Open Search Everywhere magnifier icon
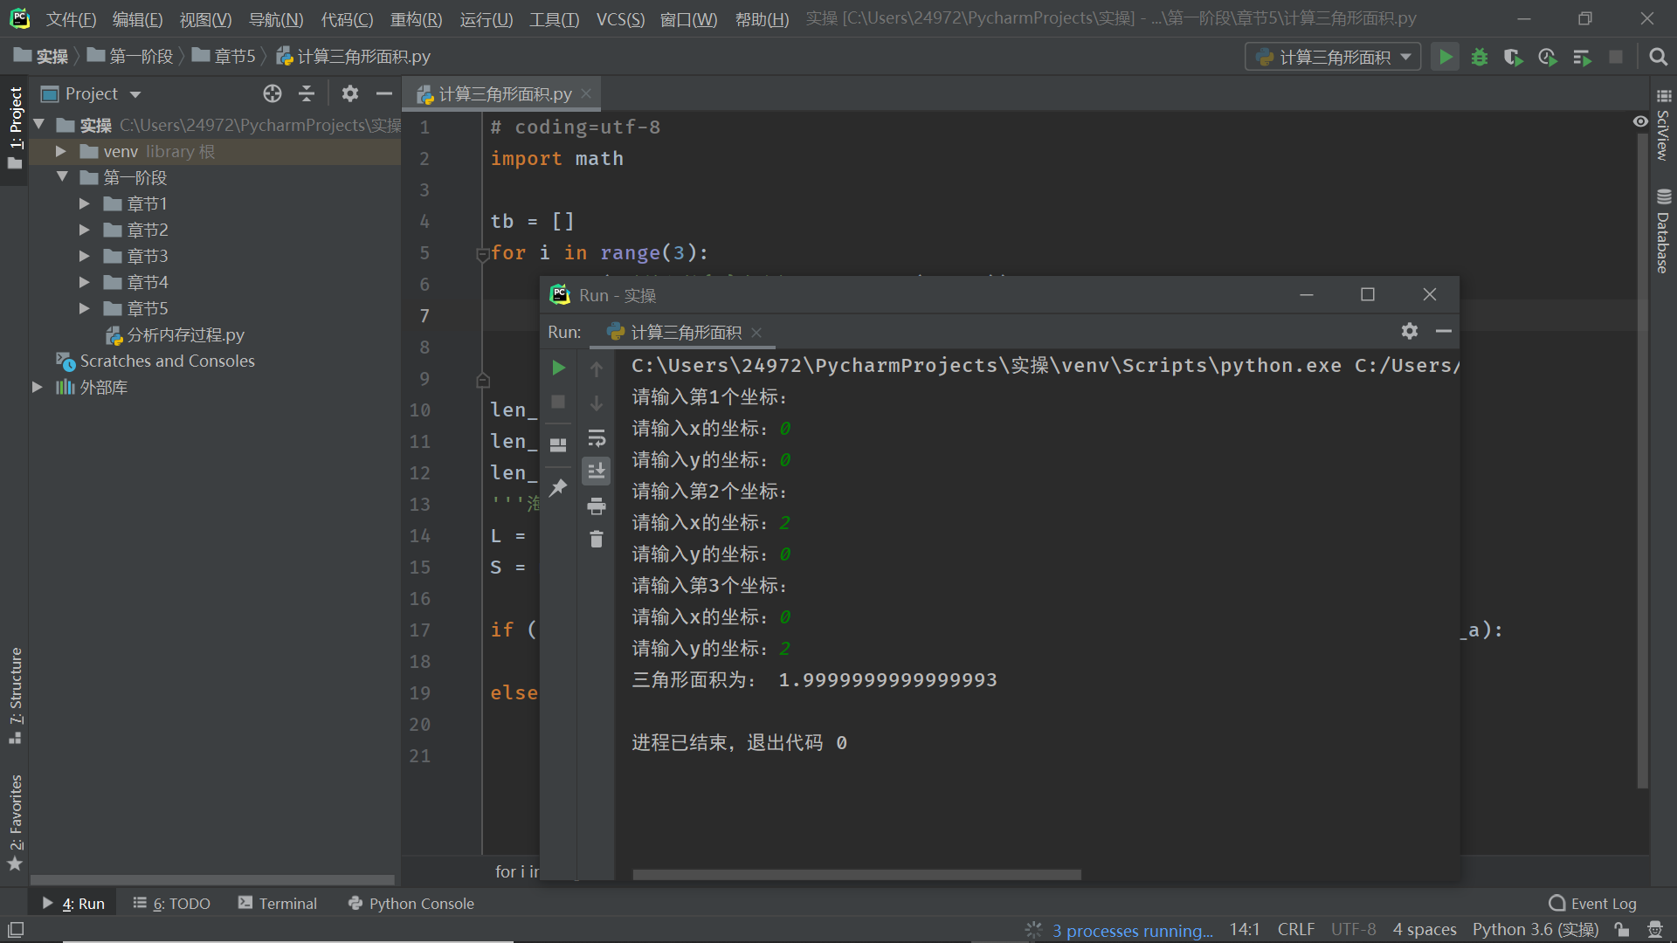Screen dimensions: 1677x943 point(1658,57)
